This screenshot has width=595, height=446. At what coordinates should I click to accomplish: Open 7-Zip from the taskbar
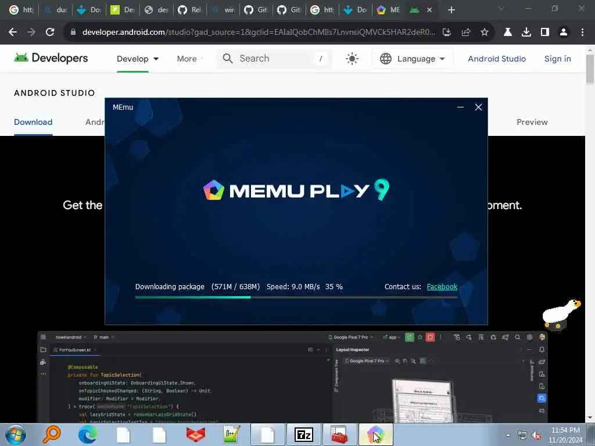(303, 434)
